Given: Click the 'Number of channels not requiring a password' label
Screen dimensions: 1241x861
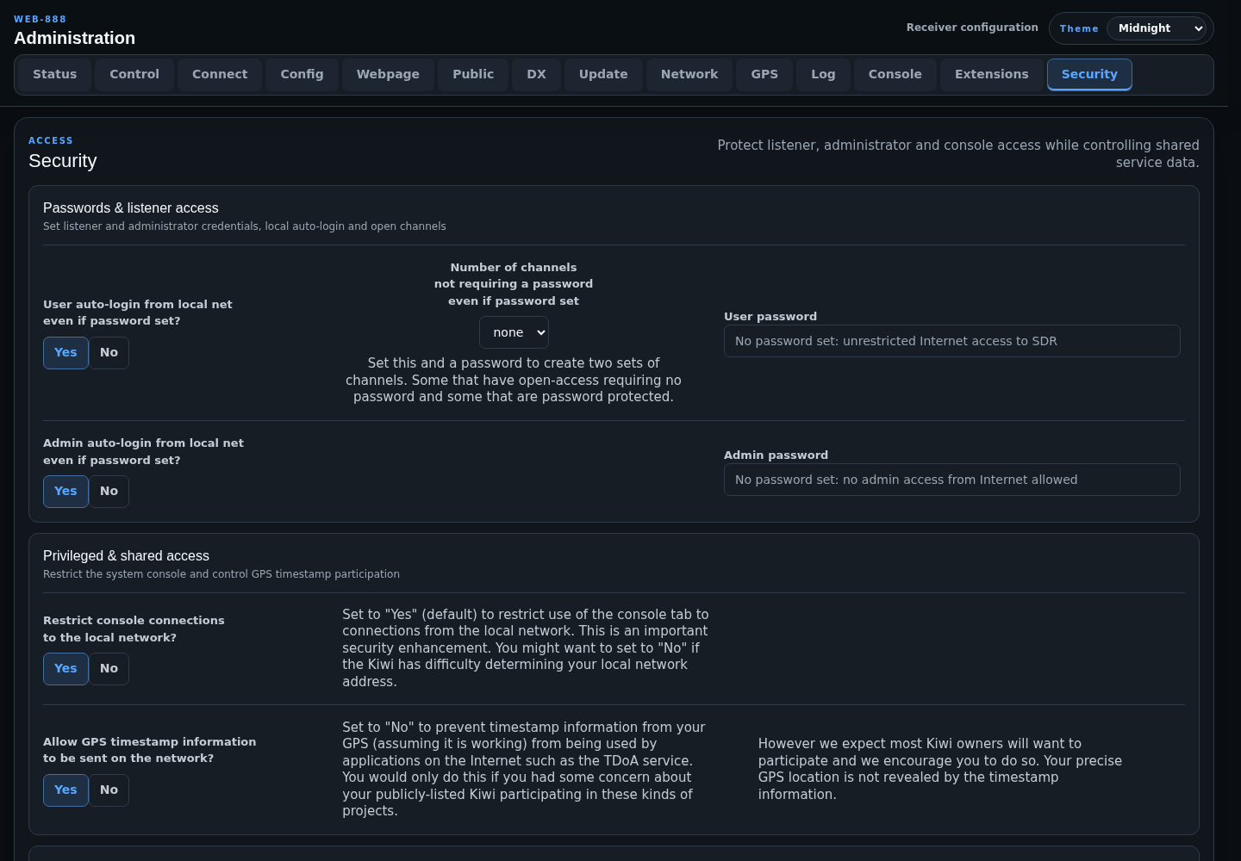Looking at the screenshot, I should coord(514,284).
